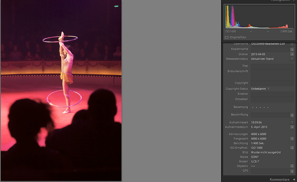Click the arrow button next to GPS field
The width and height of the screenshot is (297, 182).
point(292,171)
